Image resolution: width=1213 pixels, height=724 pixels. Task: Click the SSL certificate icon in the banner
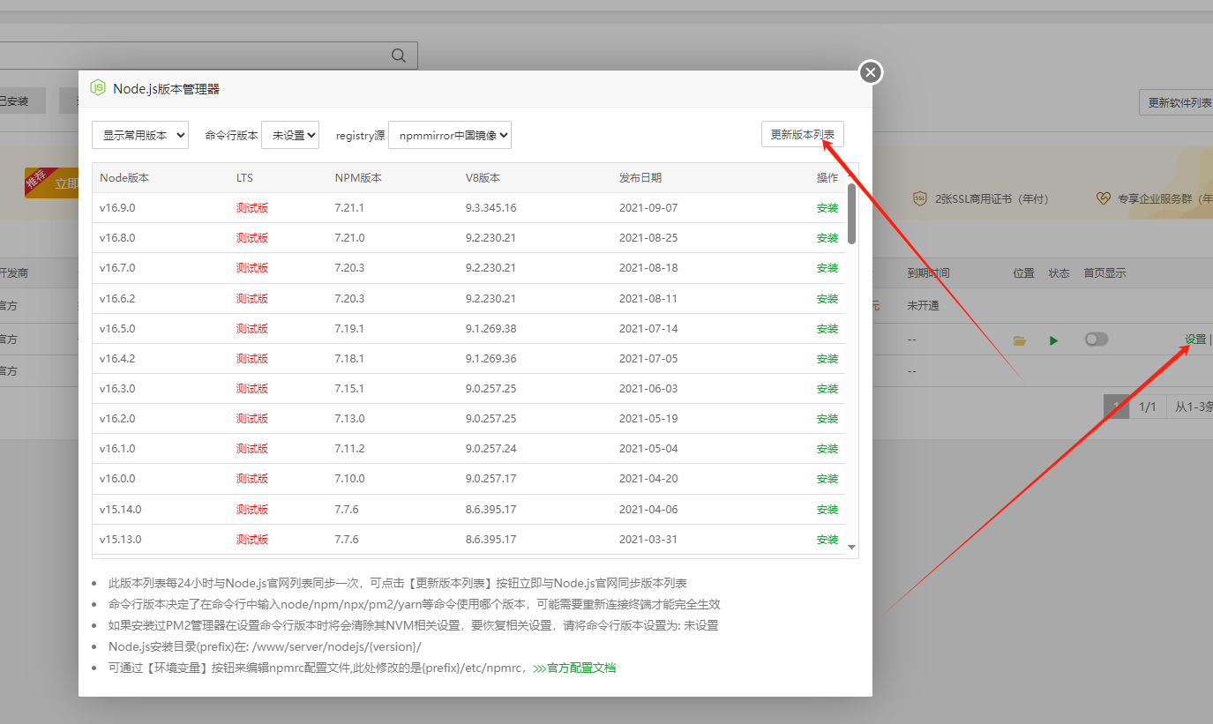(x=920, y=198)
